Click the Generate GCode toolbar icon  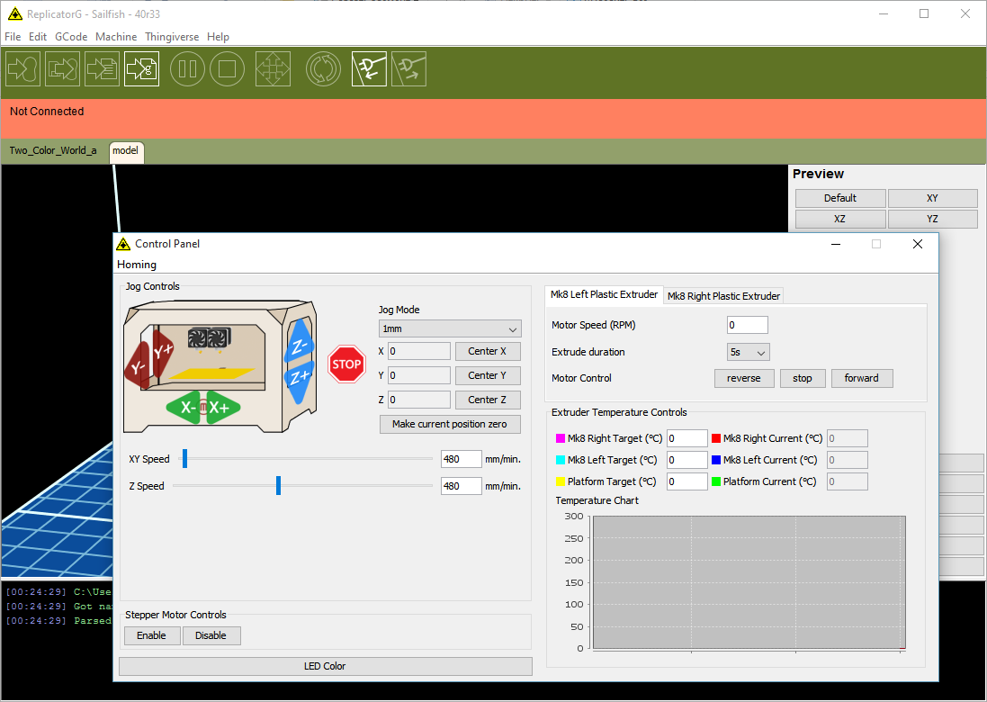point(141,68)
